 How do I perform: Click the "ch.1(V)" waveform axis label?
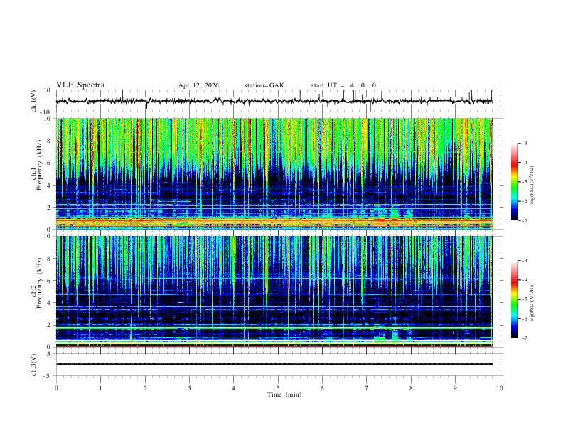(34, 101)
